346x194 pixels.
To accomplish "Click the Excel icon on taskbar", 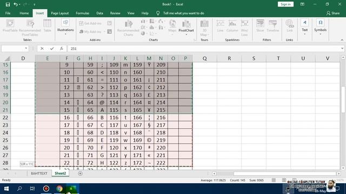I will 71,189.
